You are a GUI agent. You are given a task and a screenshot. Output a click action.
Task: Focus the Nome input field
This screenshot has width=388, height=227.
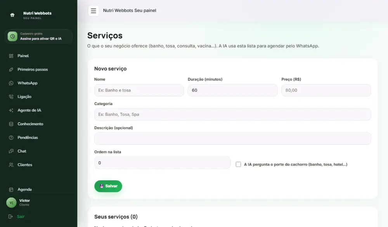point(139,90)
